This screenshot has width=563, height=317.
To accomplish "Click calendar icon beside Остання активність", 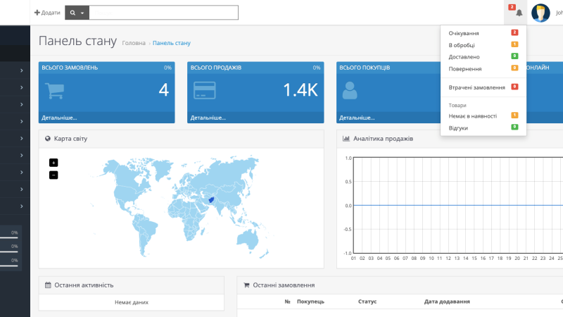I will coord(48,285).
